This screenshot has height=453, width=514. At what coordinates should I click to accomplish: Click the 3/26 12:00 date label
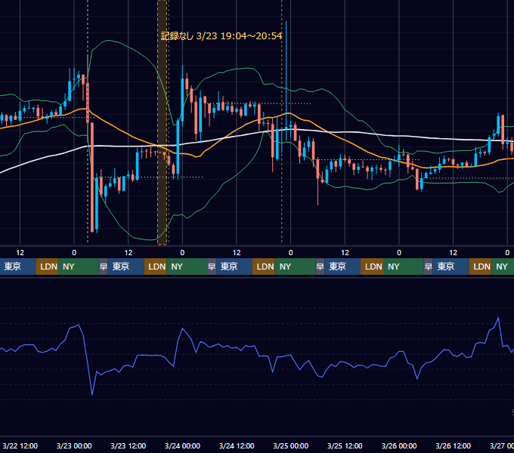[453, 445]
